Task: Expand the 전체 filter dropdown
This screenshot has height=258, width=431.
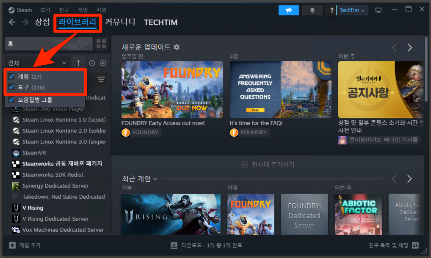Action: pyautogui.click(x=37, y=63)
